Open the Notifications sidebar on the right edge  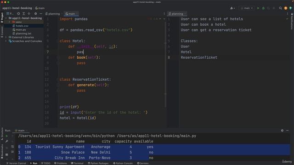(x=292, y=22)
